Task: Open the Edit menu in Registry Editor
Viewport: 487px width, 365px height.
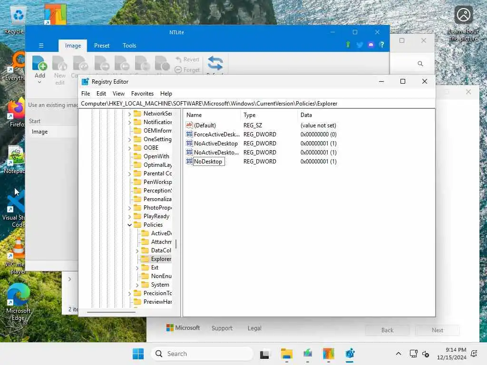Action: [x=101, y=94]
